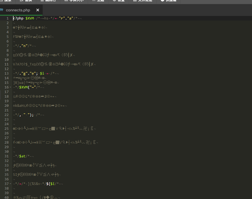Click the $i variable on line 13
This screenshot has width=252, height=199.
(42, 74)
